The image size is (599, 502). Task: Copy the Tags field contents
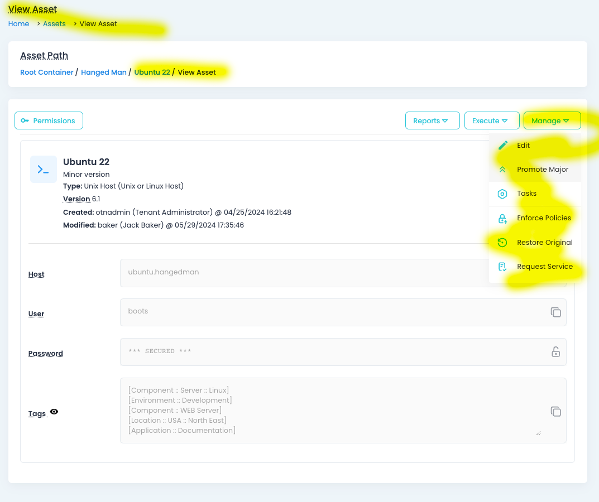click(555, 411)
